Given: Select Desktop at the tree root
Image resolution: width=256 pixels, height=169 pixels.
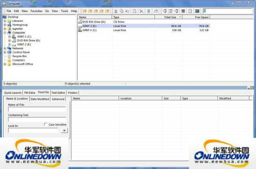Looking at the screenshot, I should point(13,17).
